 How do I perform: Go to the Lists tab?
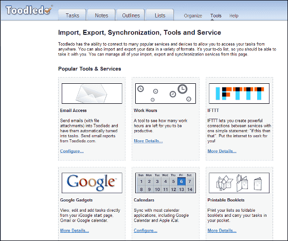pyautogui.click(x=160, y=15)
